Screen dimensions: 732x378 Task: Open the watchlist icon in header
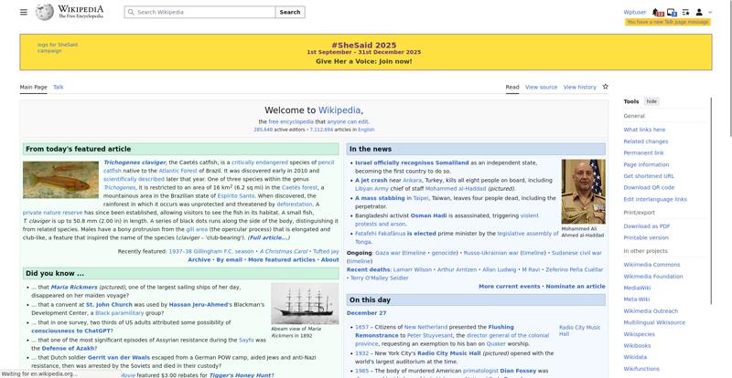685,13
